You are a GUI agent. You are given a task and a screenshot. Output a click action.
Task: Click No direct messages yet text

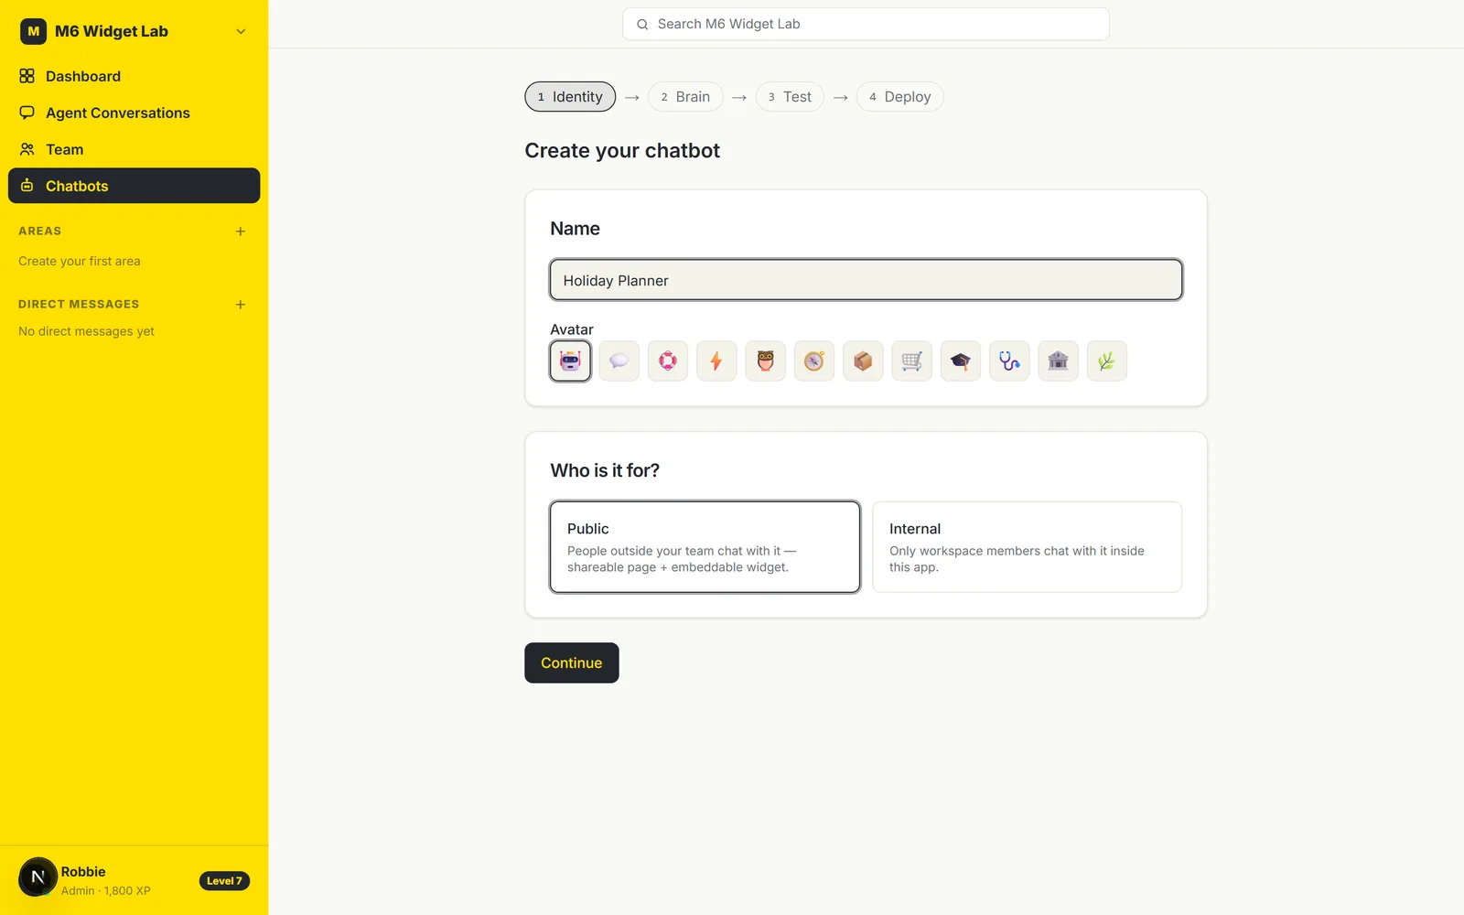86,331
